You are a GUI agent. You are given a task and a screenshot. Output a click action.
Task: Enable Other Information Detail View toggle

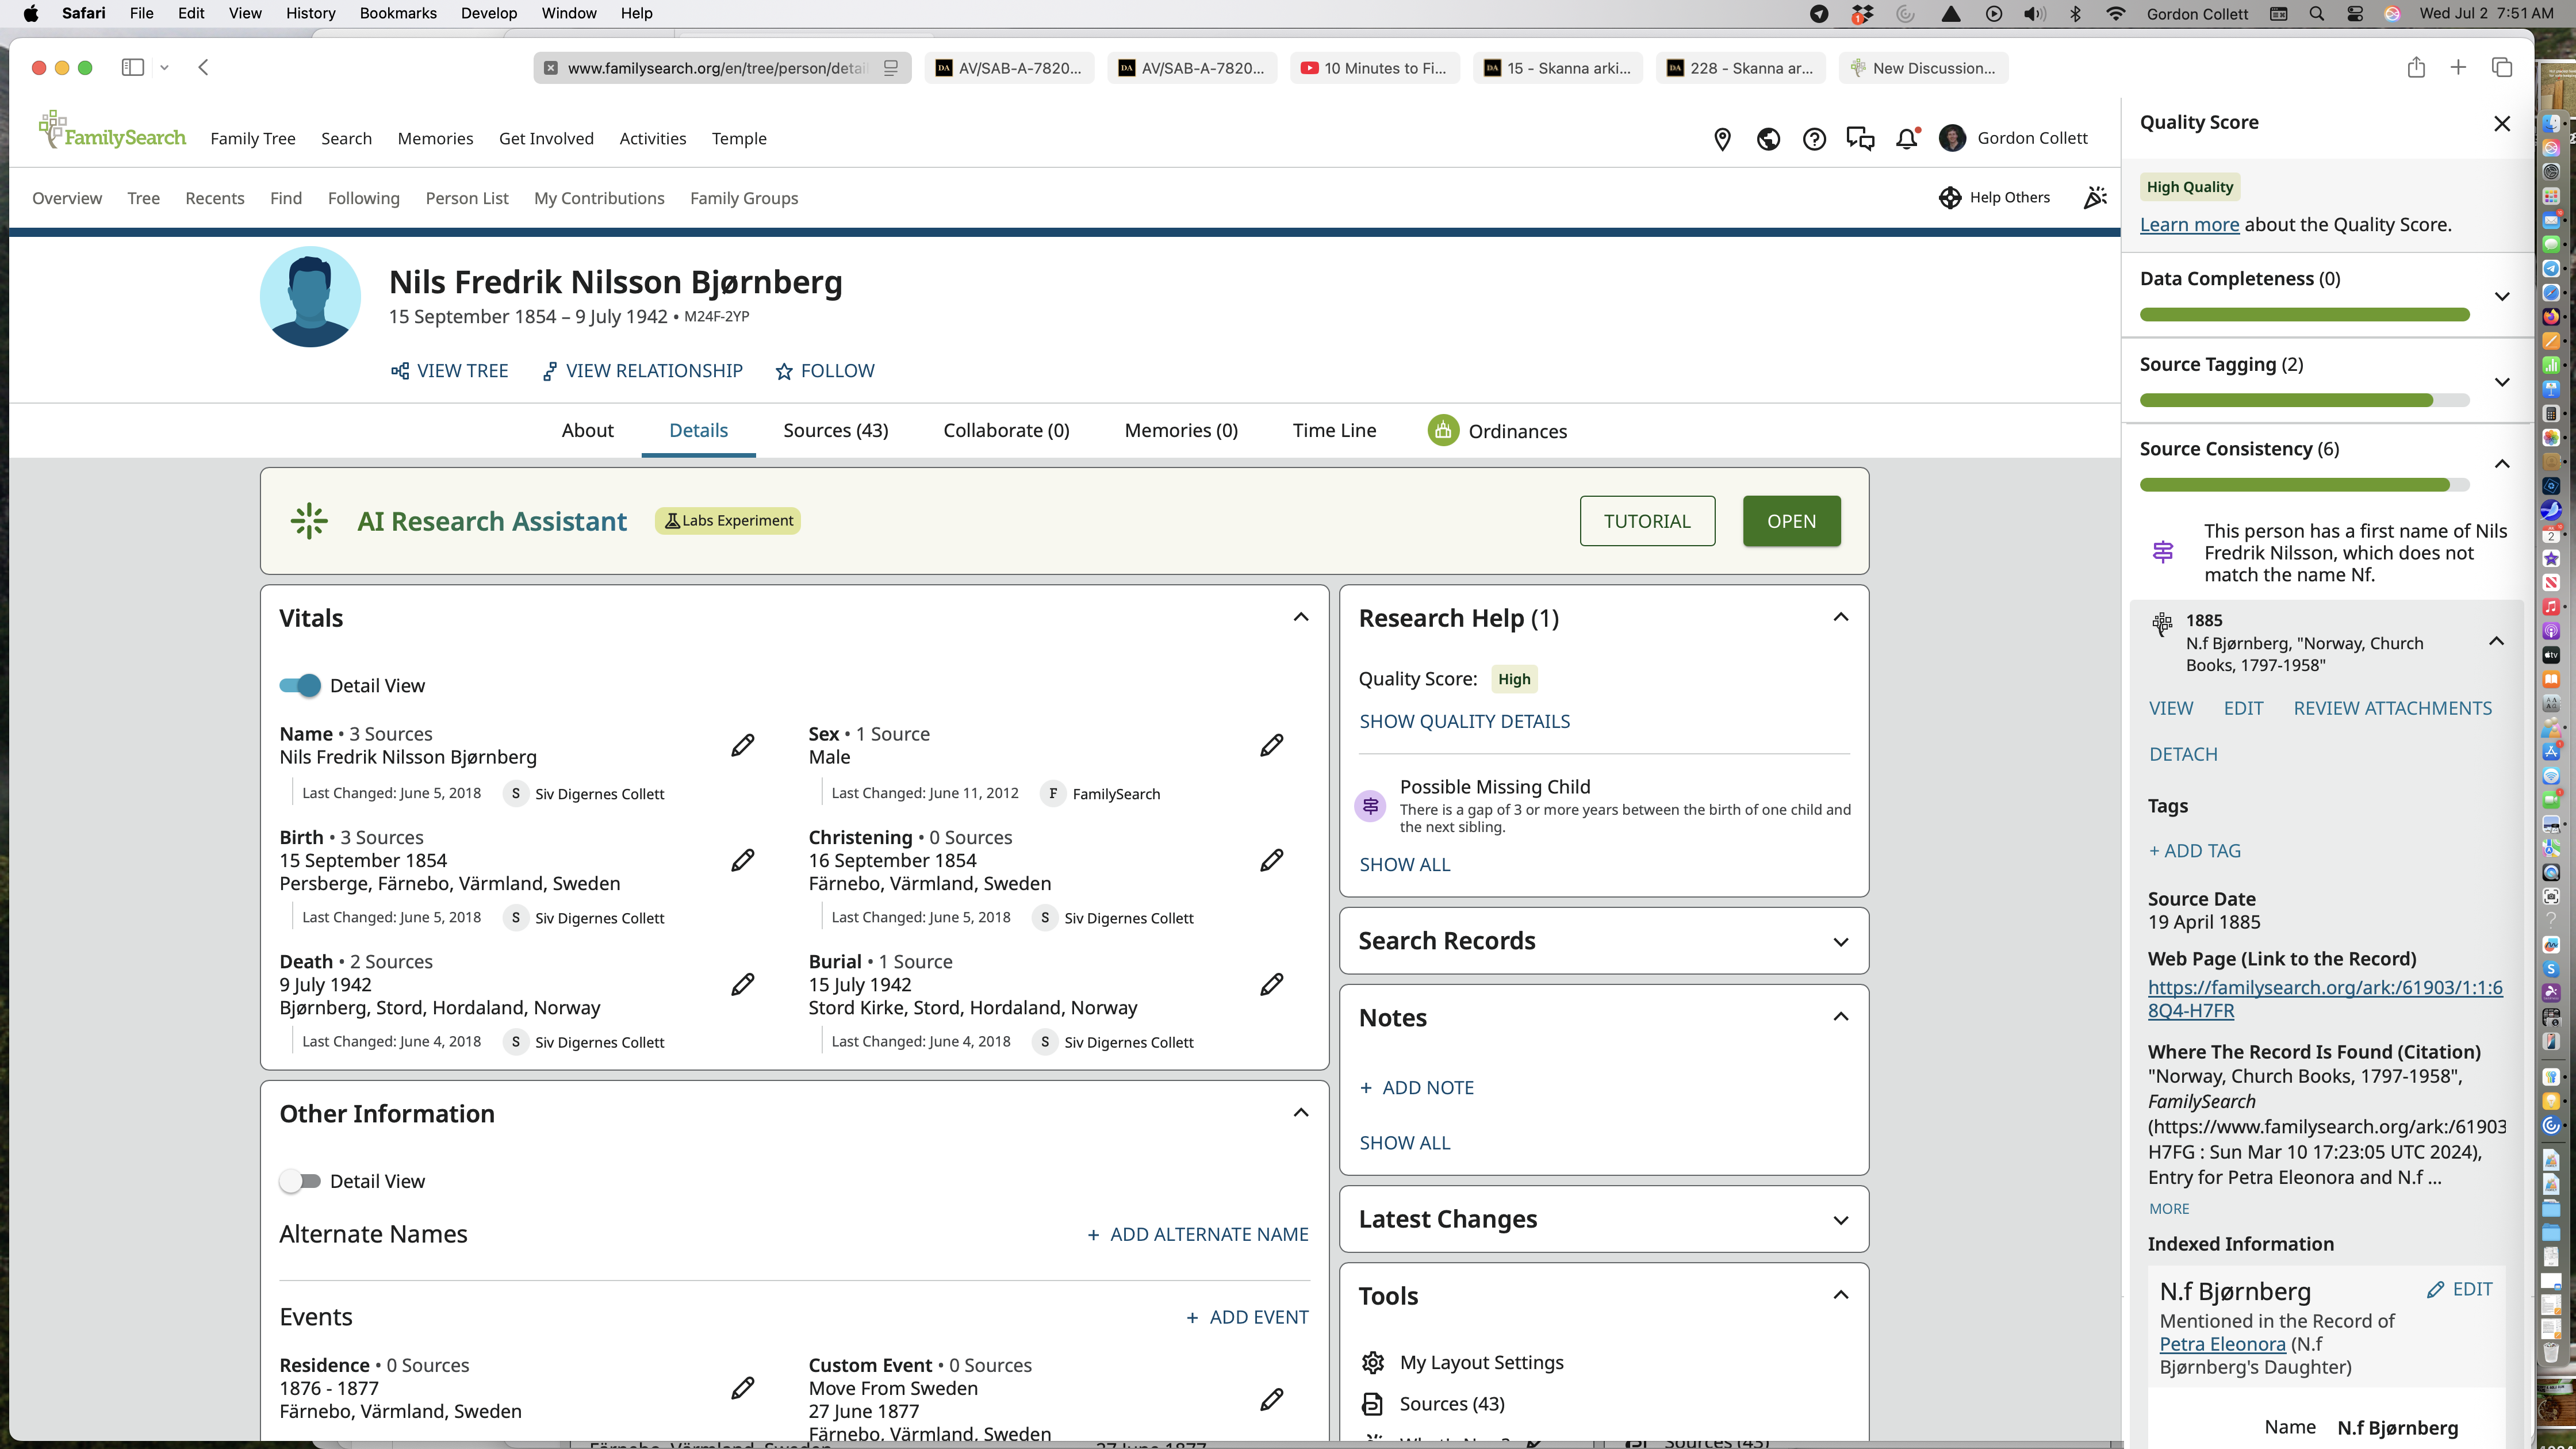(x=300, y=1181)
